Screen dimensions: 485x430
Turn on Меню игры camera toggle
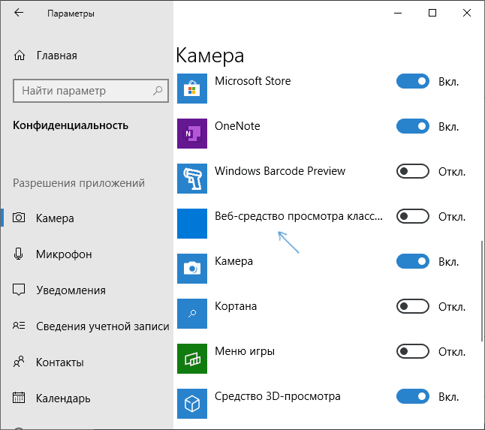click(x=413, y=351)
